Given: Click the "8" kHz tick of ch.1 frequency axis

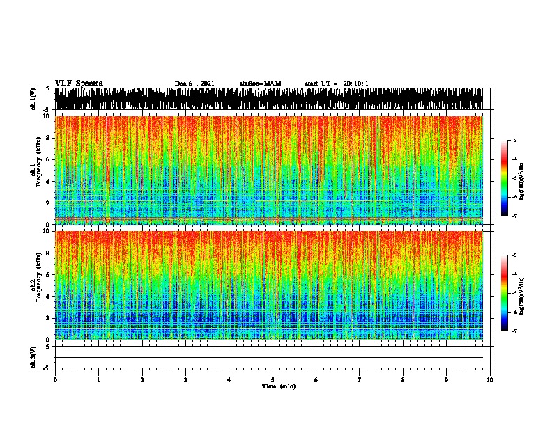Looking at the screenshot, I should coord(49,138).
